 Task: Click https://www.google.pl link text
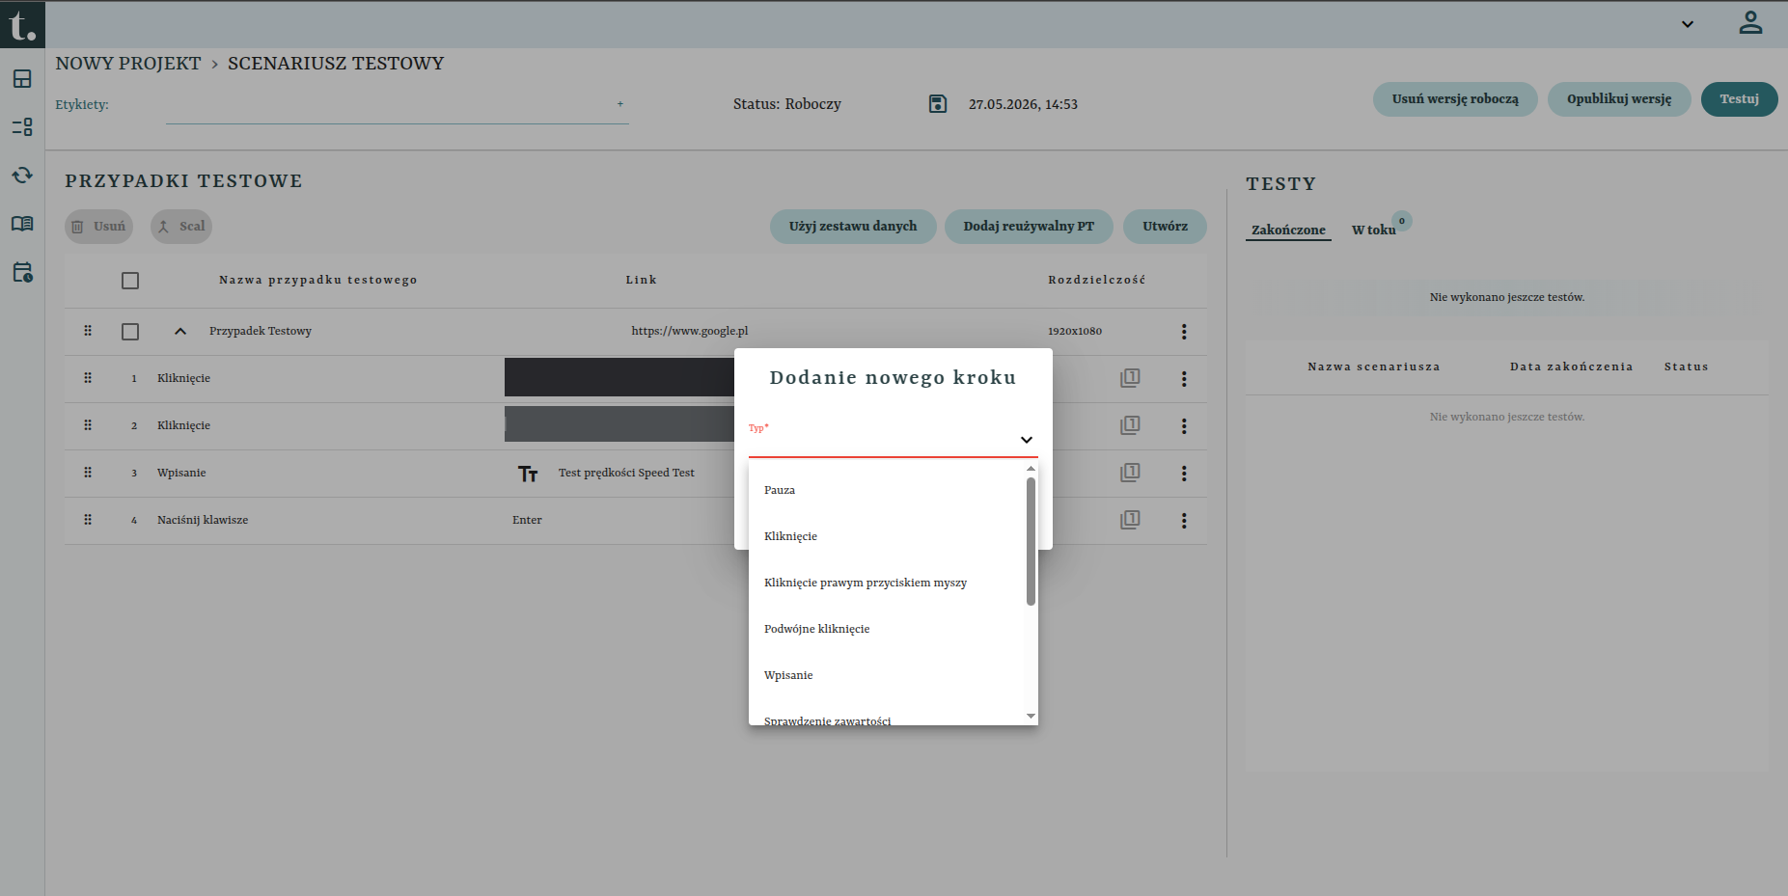pyautogui.click(x=690, y=331)
